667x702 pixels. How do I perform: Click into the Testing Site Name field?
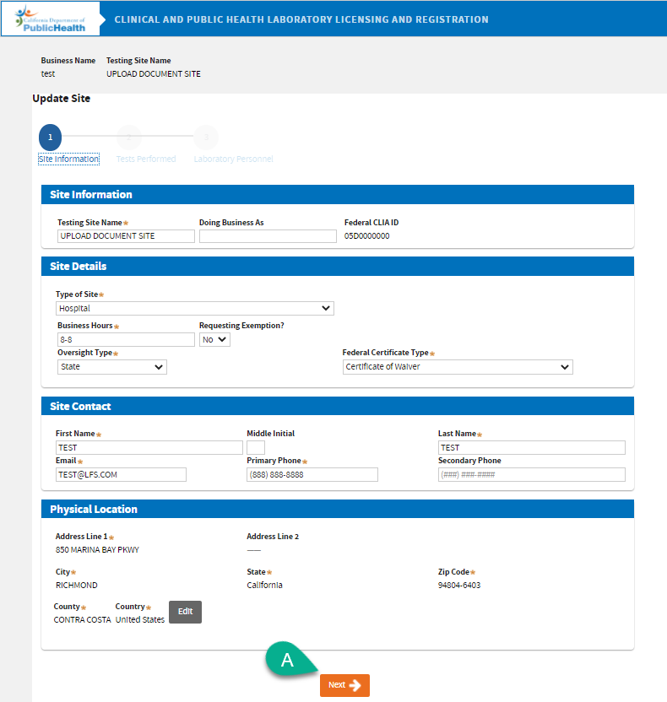click(125, 236)
